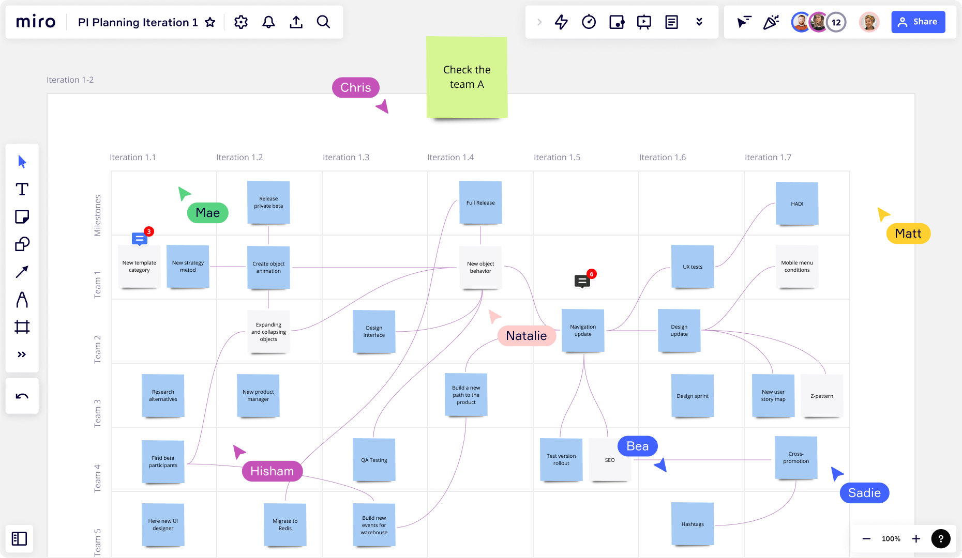Open the collaborator list showing 12
This screenshot has width=962, height=558.
point(836,22)
